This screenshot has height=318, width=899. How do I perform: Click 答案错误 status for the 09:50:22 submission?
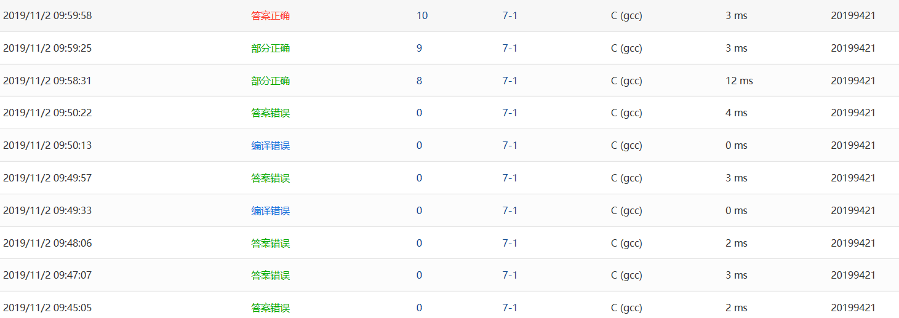270,113
